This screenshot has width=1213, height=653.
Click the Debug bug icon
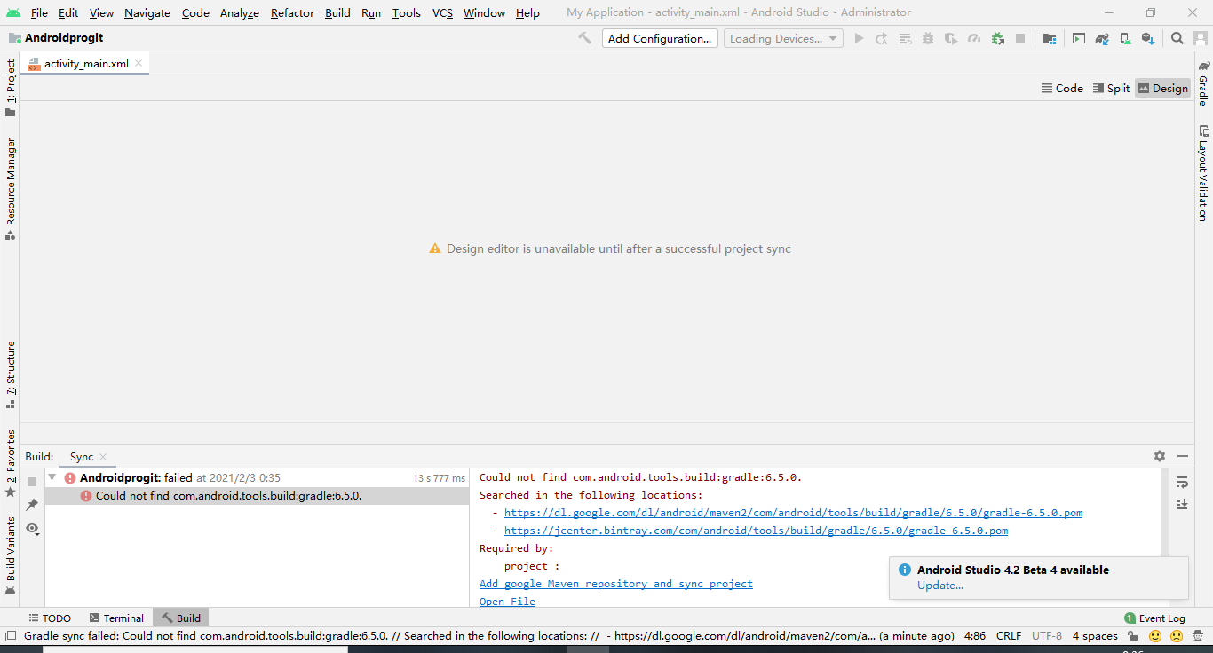pos(928,38)
